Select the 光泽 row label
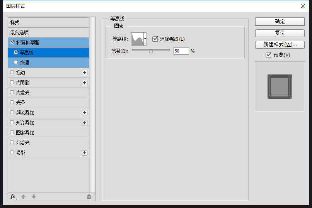The image size is (312, 208). tap(20, 103)
